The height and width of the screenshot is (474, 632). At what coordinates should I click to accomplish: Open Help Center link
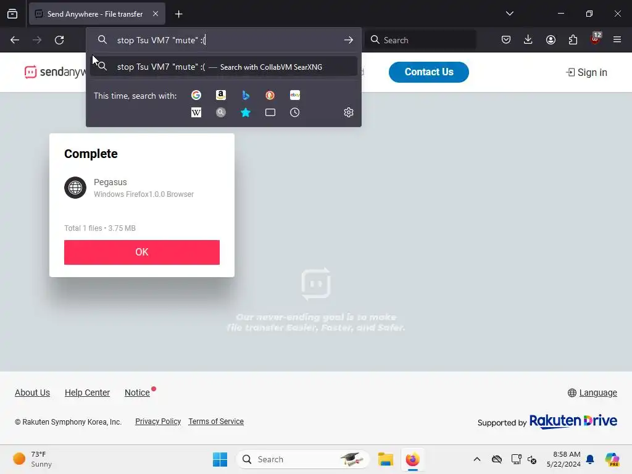(x=87, y=393)
